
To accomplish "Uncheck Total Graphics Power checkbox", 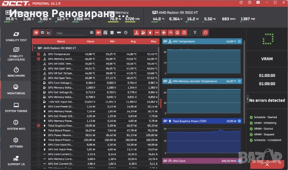I will click(38, 125).
